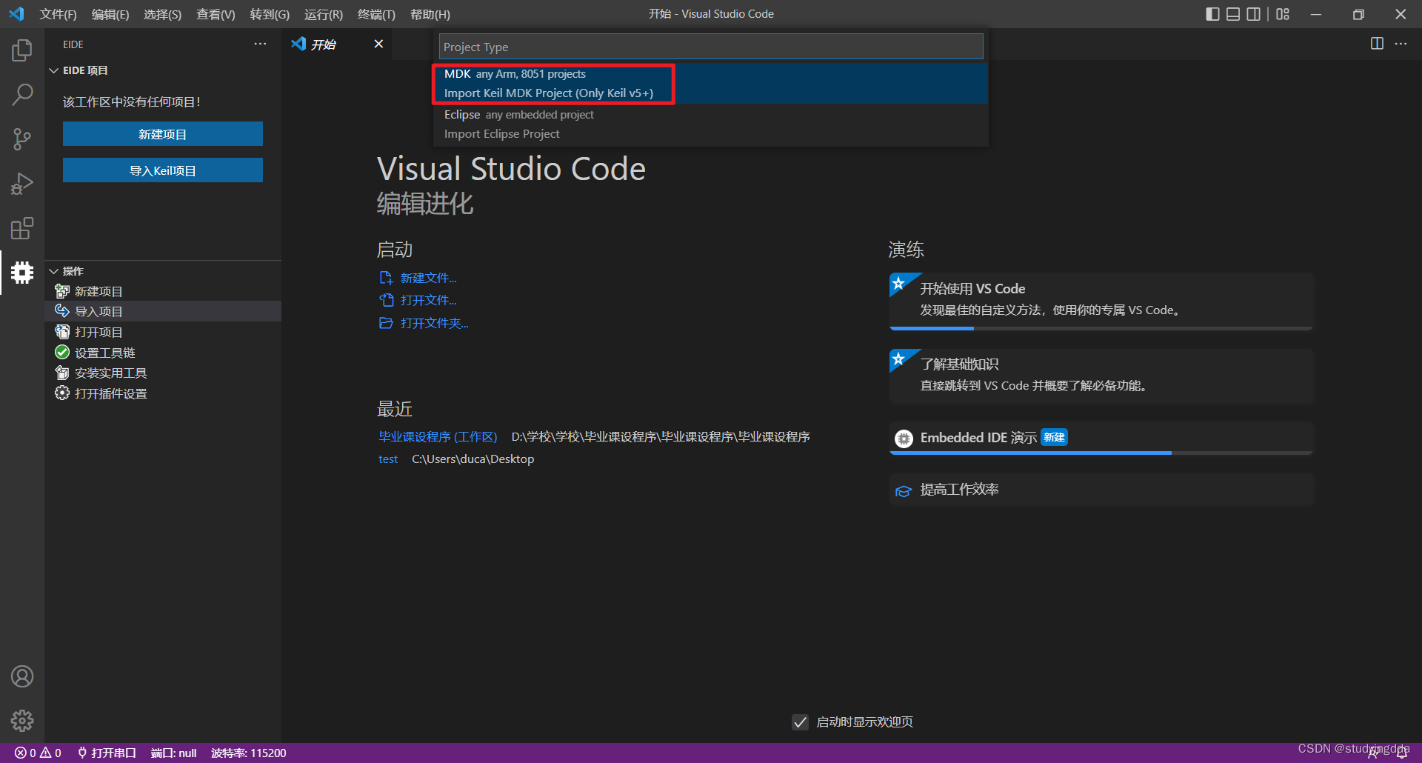Open the 编辑(E) menu
The width and height of the screenshot is (1422, 763).
pyautogui.click(x=110, y=14)
